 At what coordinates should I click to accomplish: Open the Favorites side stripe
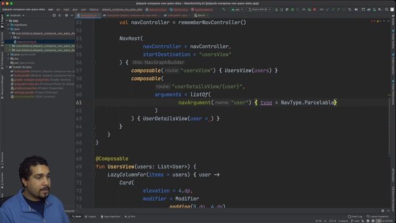[2, 181]
